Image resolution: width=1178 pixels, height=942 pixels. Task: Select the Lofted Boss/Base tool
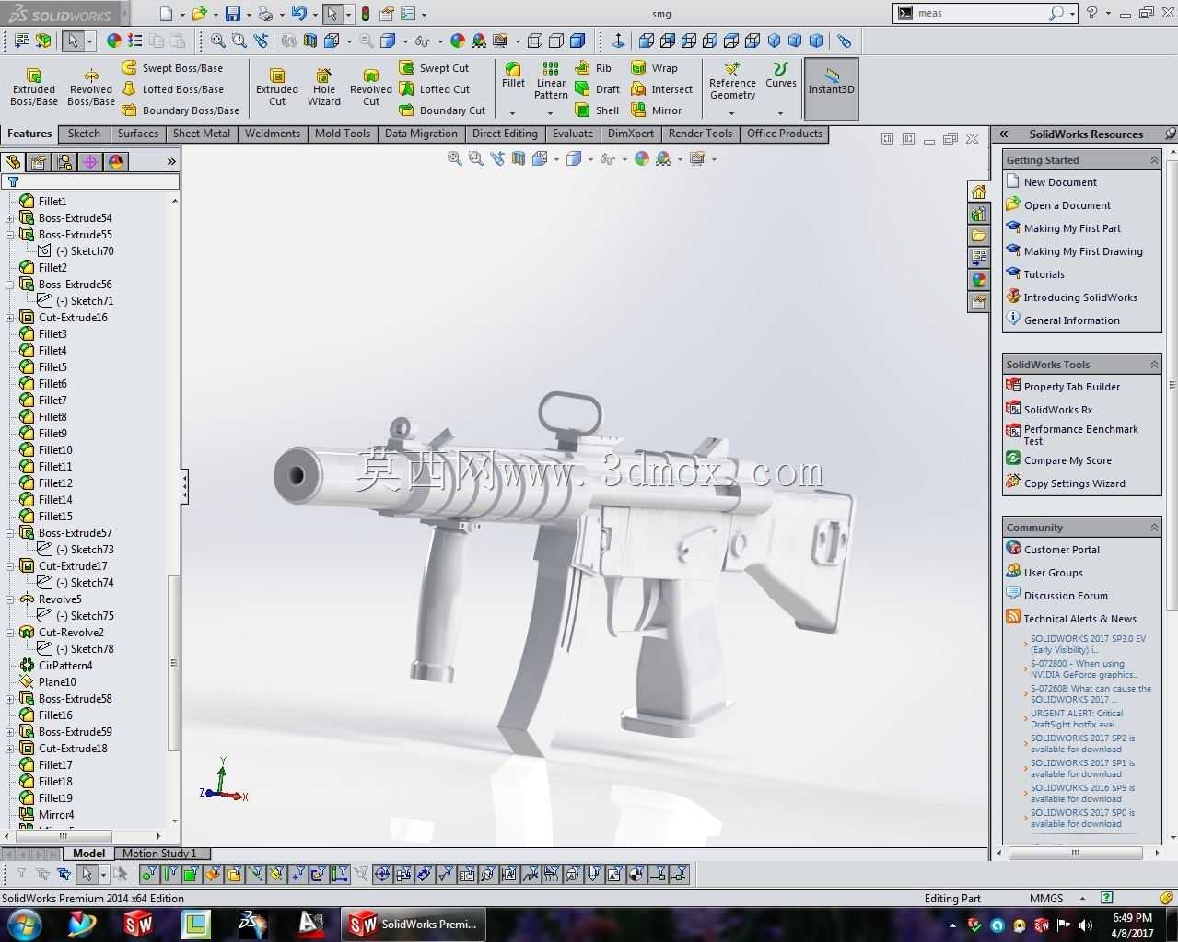click(x=172, y=89)
